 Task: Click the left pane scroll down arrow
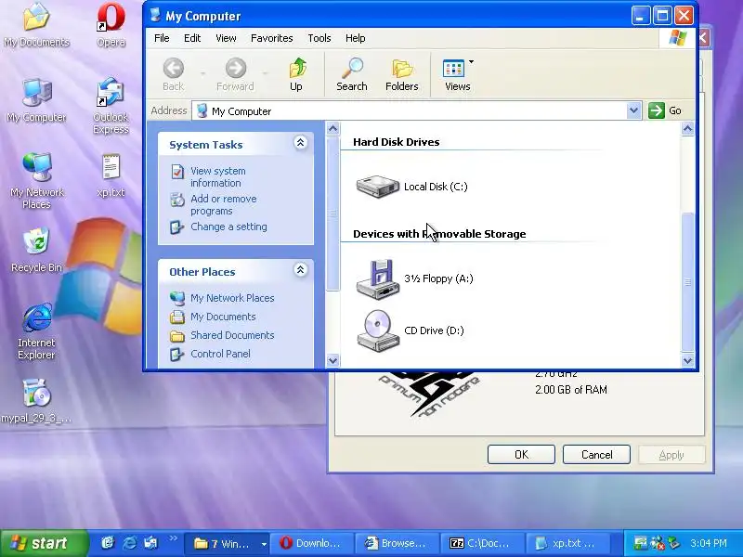[333, 360]
